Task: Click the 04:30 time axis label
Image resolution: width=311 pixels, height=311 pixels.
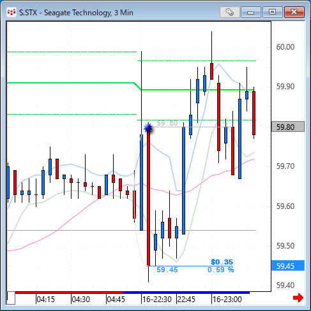Action: pyautogui.click(x=81, y=300)
